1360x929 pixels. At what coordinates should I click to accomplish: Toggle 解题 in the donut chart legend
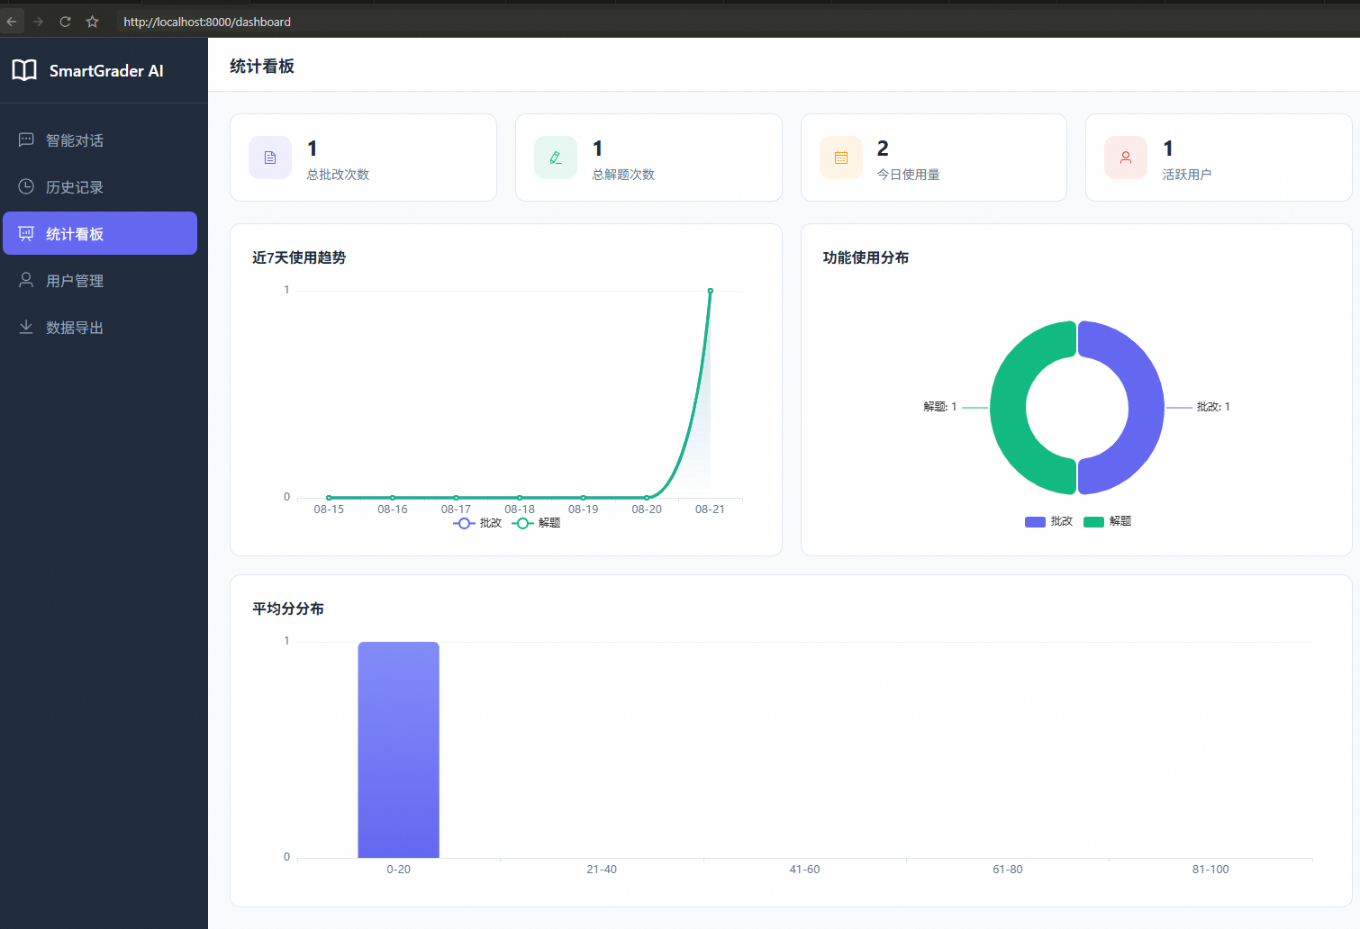pos(1108,521)
